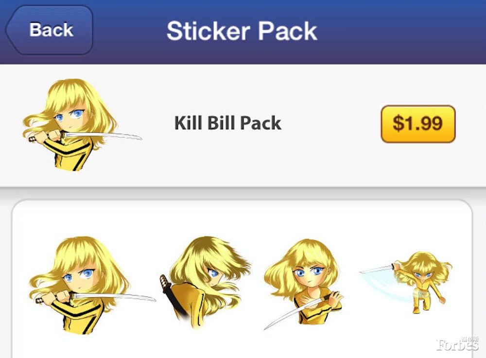The image size is (486, 358).
Task: Click empty area below the sticker grid row
Action: [x=242, y=346]
